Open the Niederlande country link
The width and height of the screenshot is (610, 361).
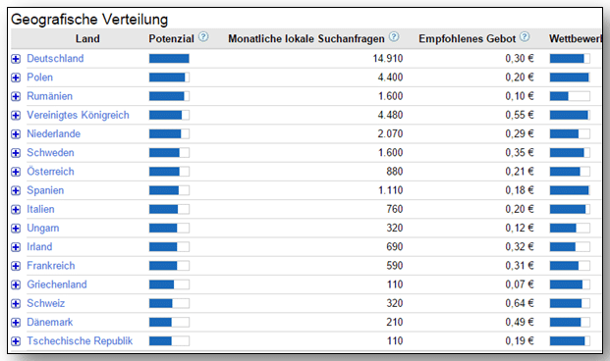click(53, 133)
